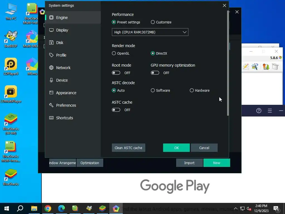The width and height of the screenshot is (285, 214).
Task: Select Hardware ASTC decode option
Action: click(191, 91)
